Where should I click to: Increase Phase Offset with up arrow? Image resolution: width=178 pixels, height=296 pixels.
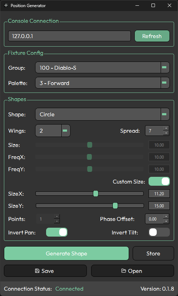(166, 217)
